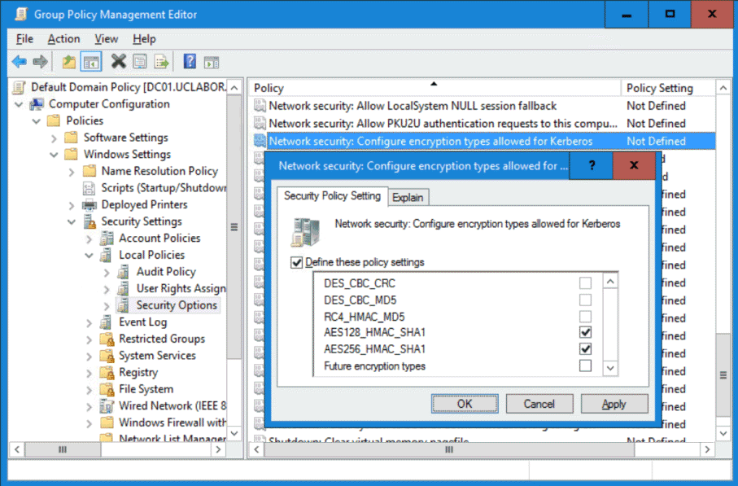Switch to the Explain tab
738x486 pixels.
[408, 197]
